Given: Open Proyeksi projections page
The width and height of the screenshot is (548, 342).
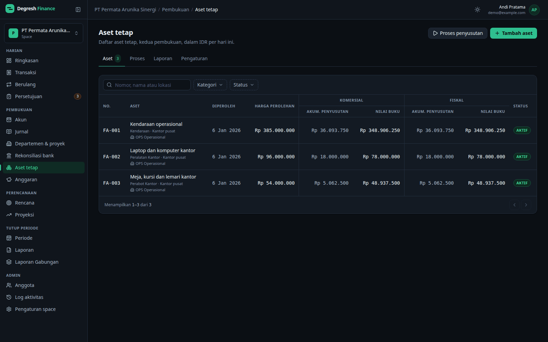Looking at the screenshot, I should [x=43, y=215].
